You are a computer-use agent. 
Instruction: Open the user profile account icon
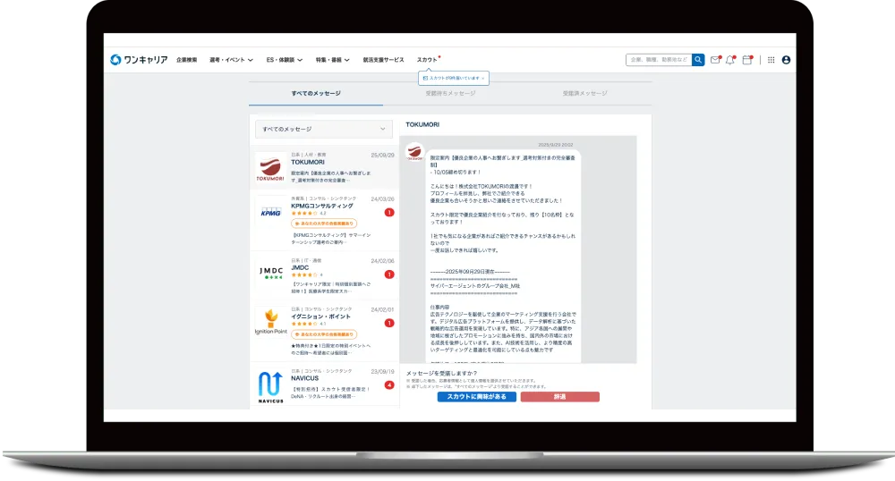click(x=786, y=60)
